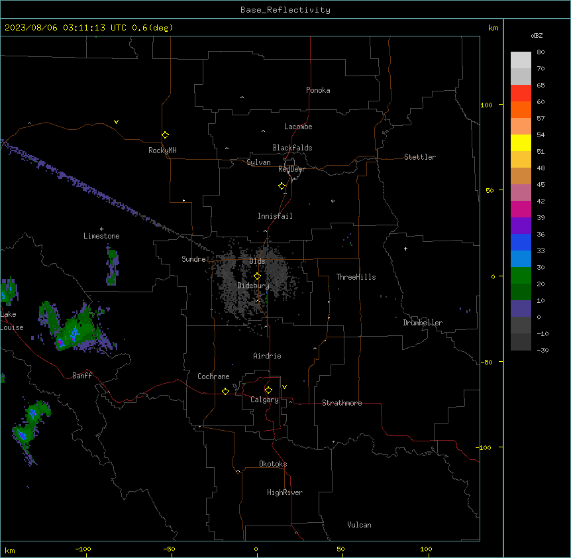
Task: Click the radar echo cell south of Limestone
Action: (112, 265)
